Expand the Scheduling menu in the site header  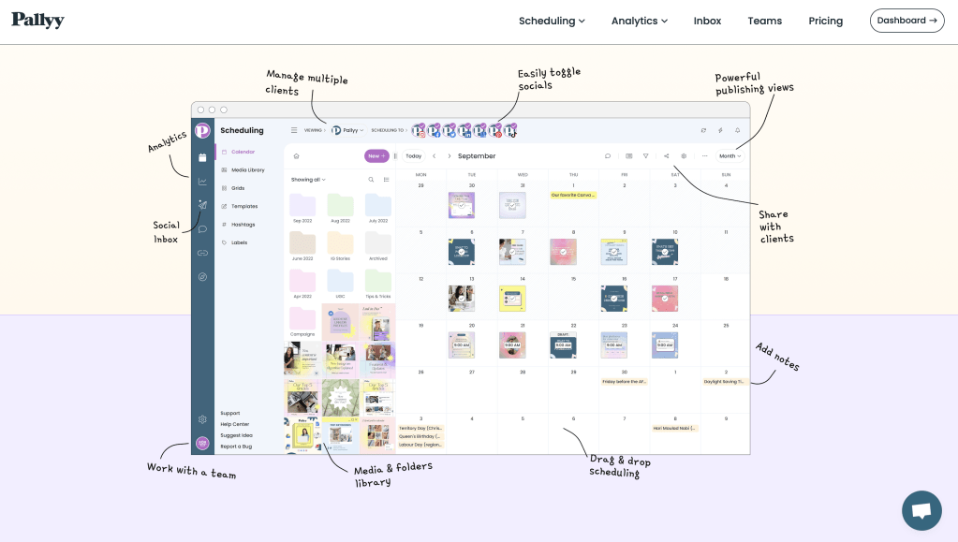(552, 21)
